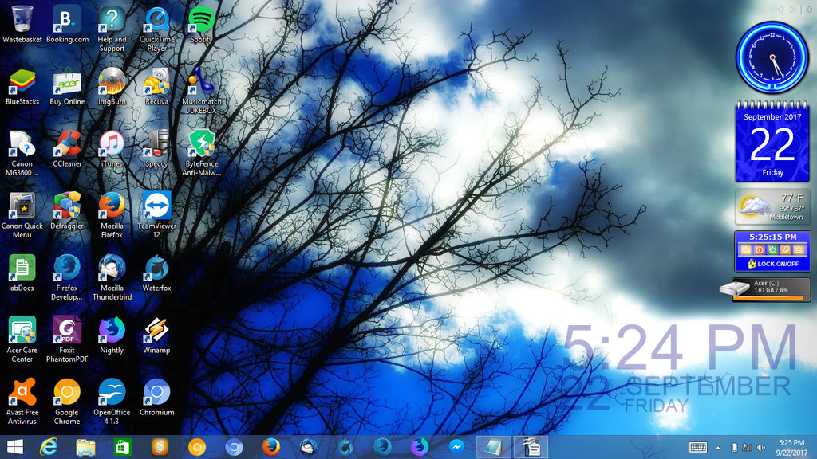Open the Winamp media player
The height and width of the screenshot is (459, 817).
coord(156,335)
